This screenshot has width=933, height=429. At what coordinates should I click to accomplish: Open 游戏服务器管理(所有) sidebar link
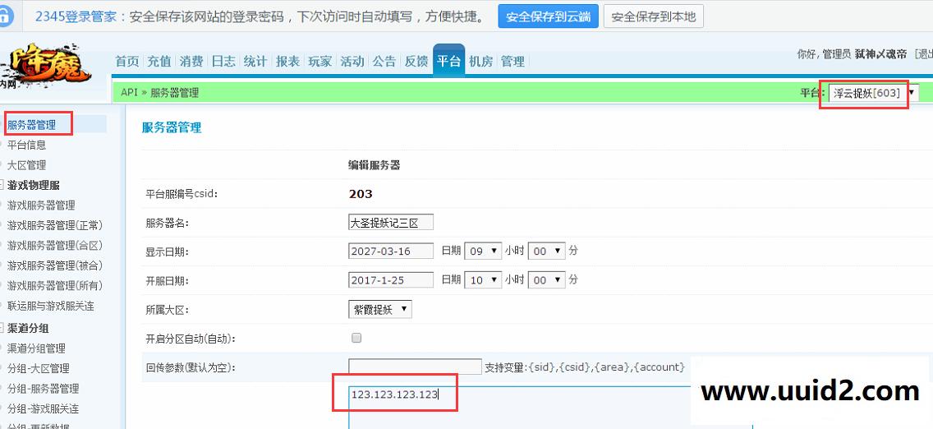pos(55,286)
